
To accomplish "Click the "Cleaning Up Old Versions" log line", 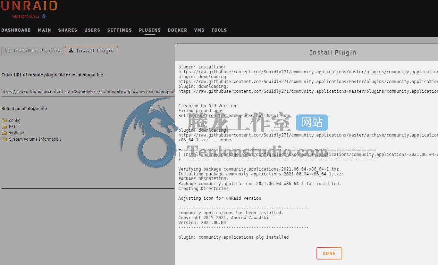I will pyautogui.click(x=208, y=106).
